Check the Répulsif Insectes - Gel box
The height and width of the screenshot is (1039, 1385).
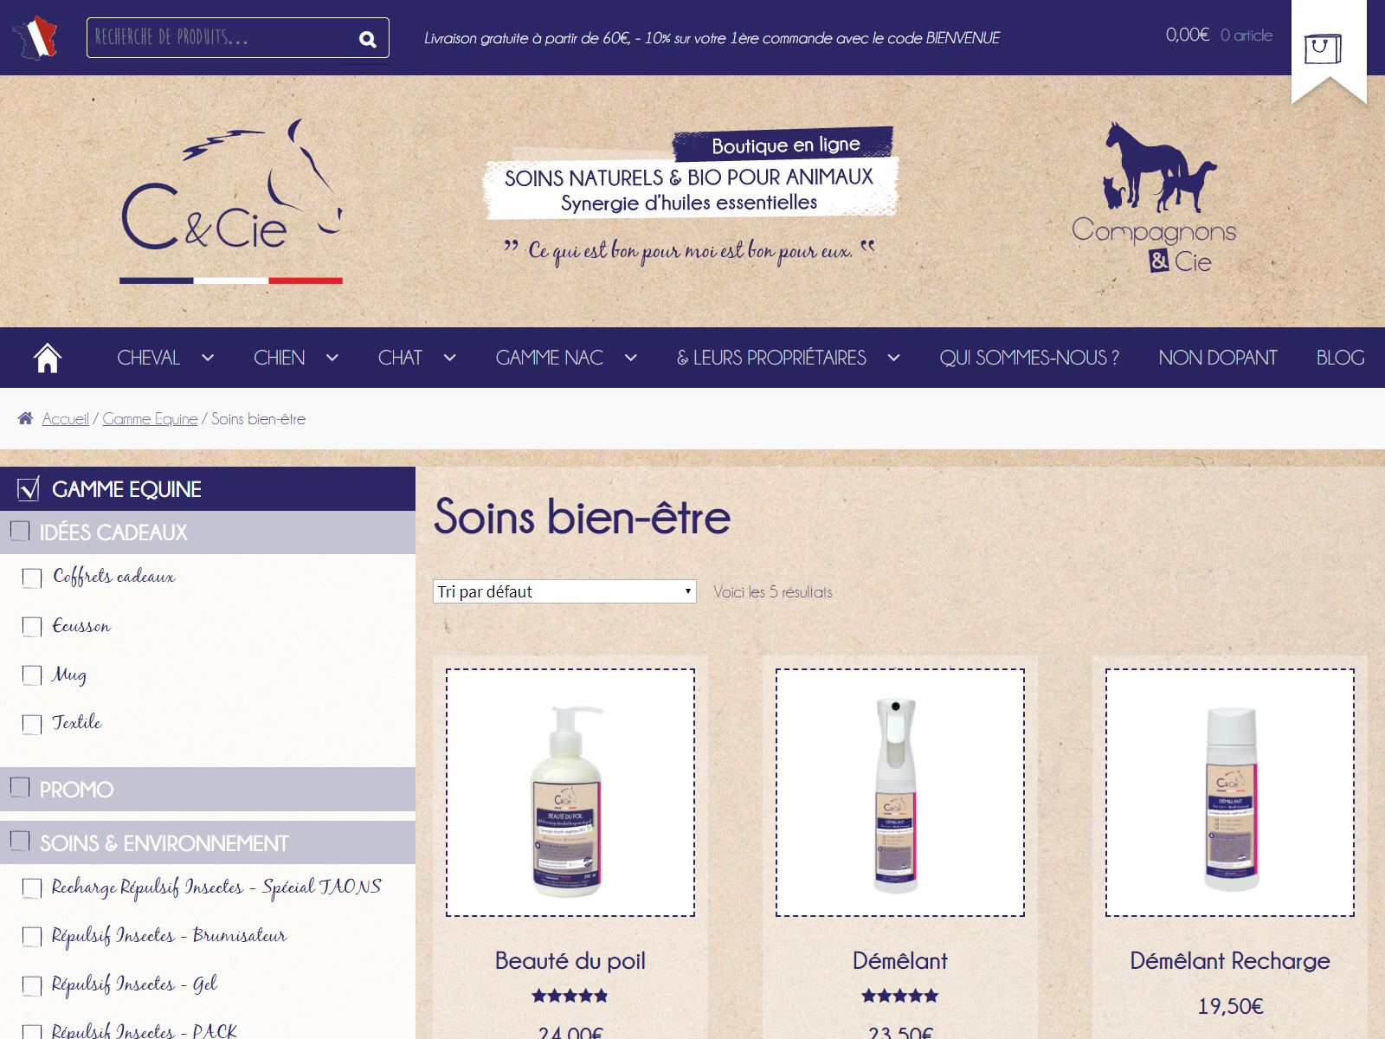point(32,985)
